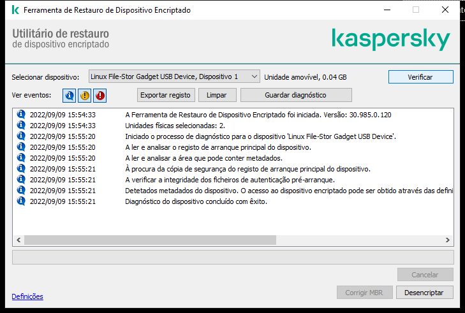Click info icon of 'À procura da cópia' row
465x313 pixels.
[x=21, y=168]
